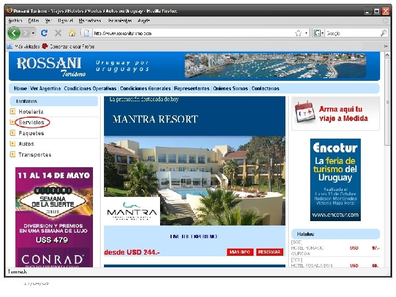Click the magnifier search icon
Viewport: 396px width, 297px height.
click(x=383, y=33)
